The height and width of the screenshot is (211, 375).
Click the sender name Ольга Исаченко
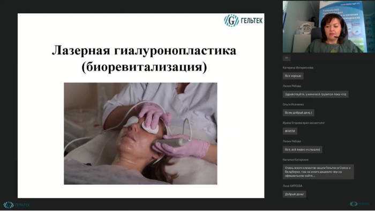[x=293, y=104]
